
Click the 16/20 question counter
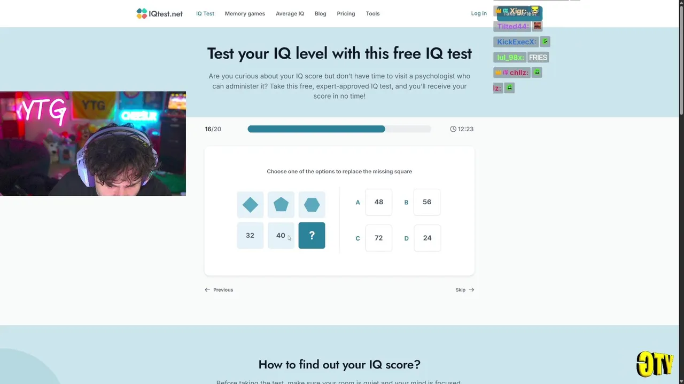pos(213,129)
